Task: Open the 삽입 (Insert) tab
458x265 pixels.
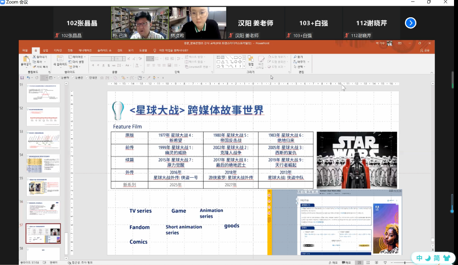Action: (x=45, y=51)
